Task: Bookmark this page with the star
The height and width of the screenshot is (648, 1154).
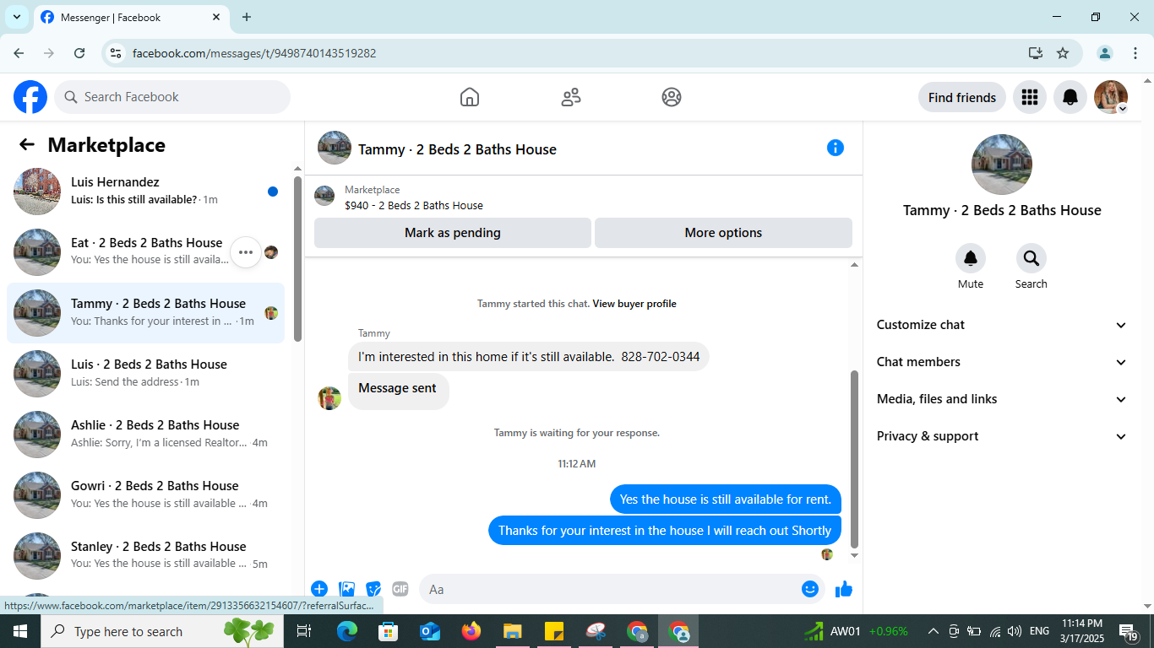Action: coord(1063,53)
